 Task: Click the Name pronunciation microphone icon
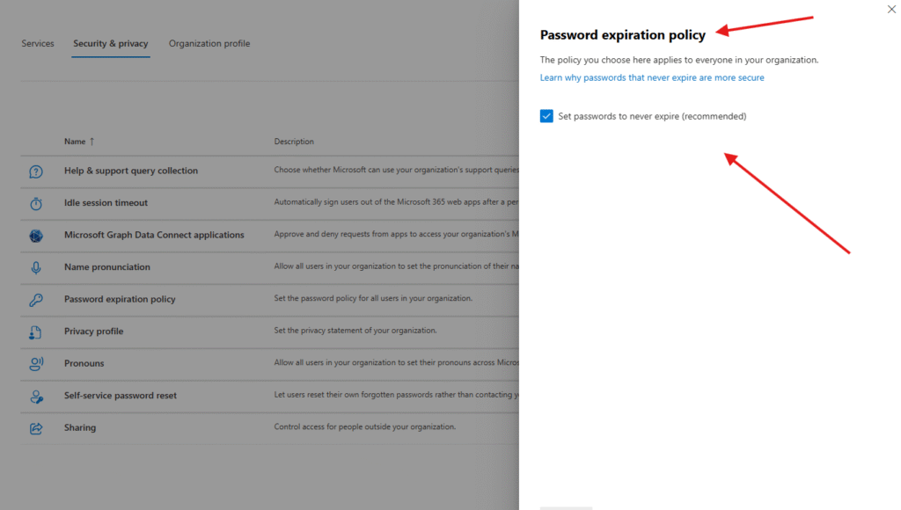(x=36, y=267)
